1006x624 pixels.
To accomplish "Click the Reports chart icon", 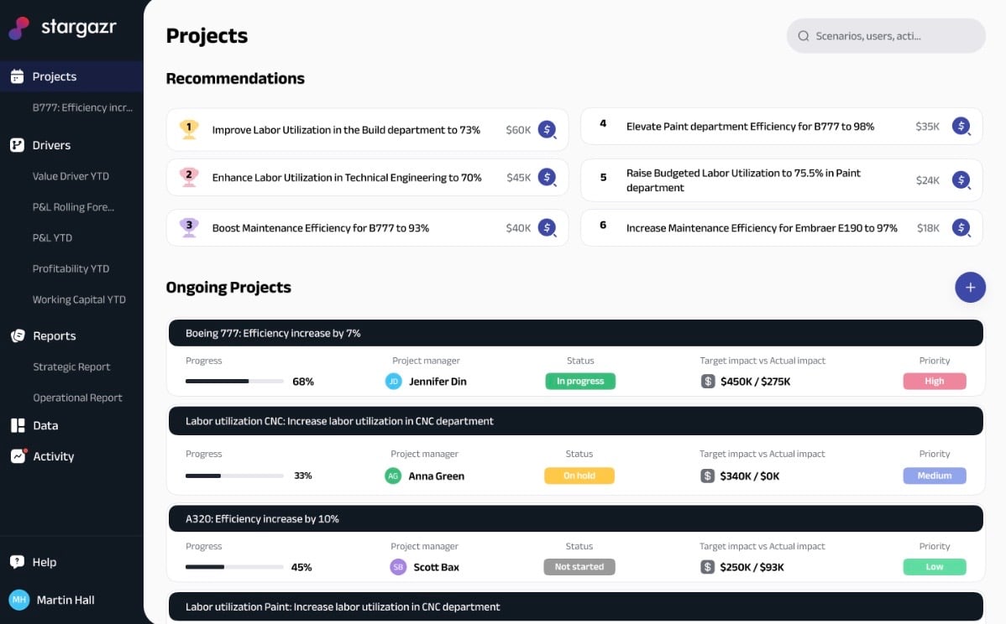I will [x=17, y=335].
